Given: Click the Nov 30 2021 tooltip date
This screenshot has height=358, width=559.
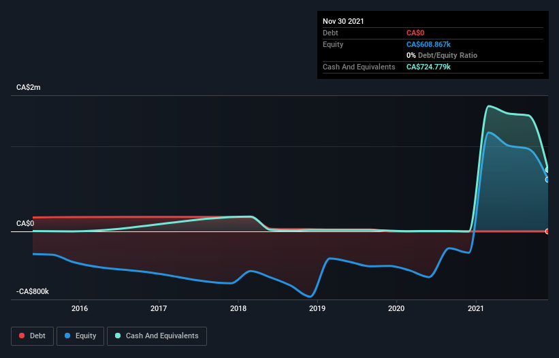Looking at the screenshot, I should coord(343,21).
